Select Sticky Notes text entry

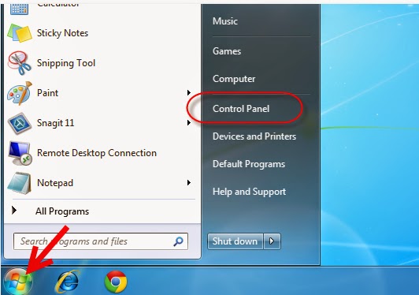pos(62,33)
